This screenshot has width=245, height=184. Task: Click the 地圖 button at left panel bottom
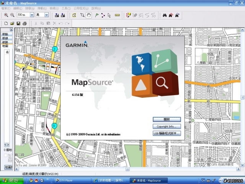coord(8,167)
